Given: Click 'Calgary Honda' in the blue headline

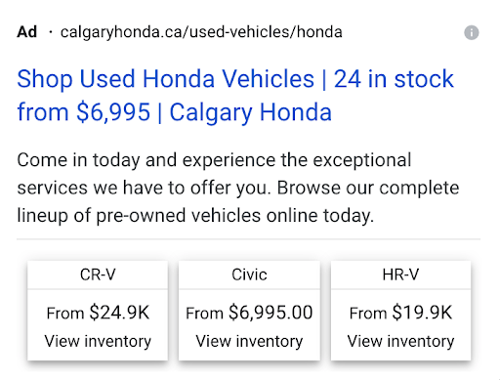Looking at the screenshot, I should (251, 112).
